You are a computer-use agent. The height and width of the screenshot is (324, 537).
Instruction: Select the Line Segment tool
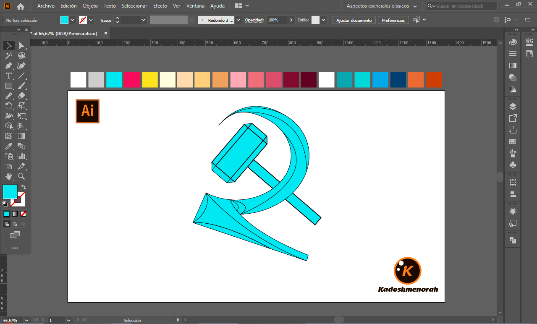21,76
